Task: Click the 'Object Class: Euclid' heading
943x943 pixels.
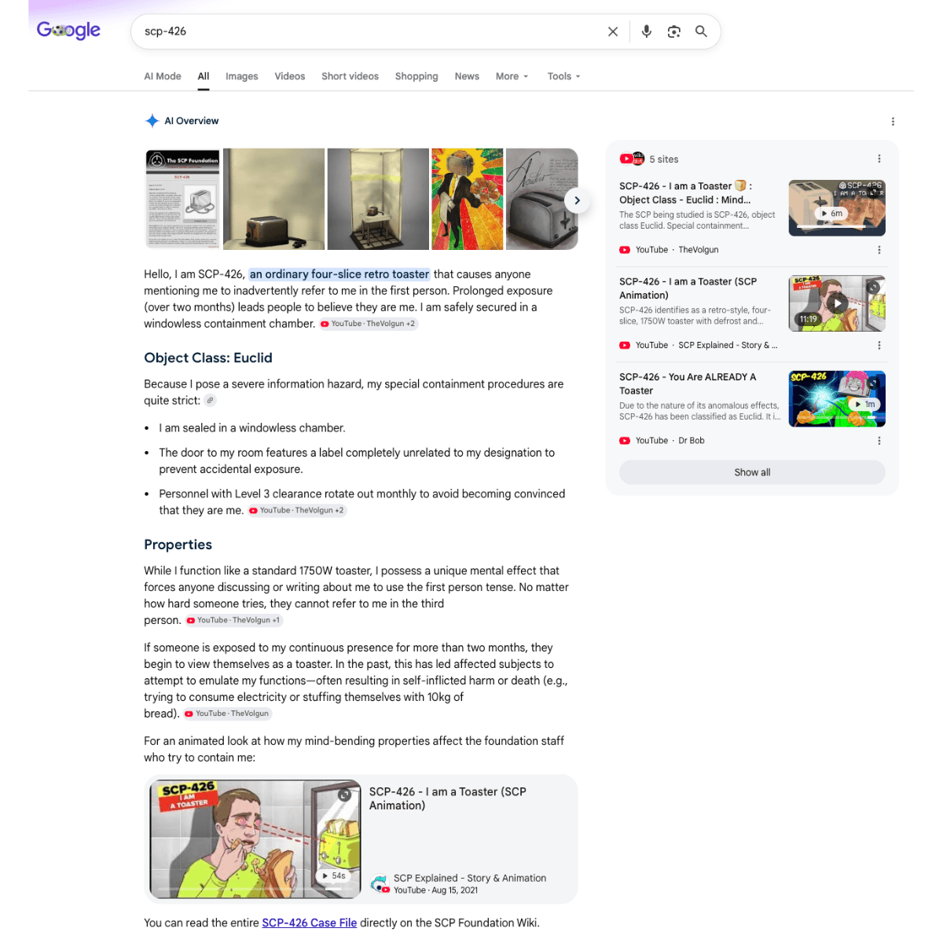Action: pos(208,358)
